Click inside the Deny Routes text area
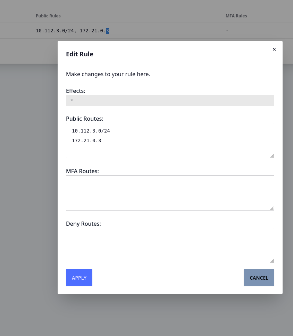Image resolution: width=293 pixels, height=336 pixels. pos(170,245)
